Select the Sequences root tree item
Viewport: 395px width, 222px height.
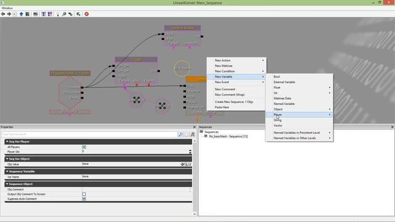coord(211,132)
